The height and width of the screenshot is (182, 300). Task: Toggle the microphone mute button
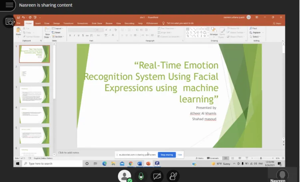pos(141,176)
